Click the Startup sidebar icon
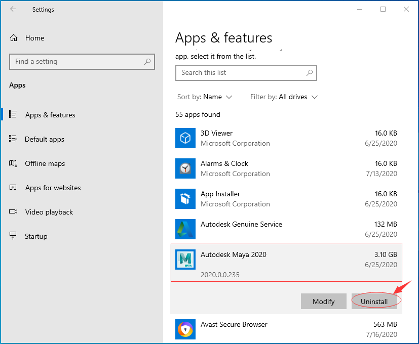This screenshot has width=419, height=344. tap(13, 236)
